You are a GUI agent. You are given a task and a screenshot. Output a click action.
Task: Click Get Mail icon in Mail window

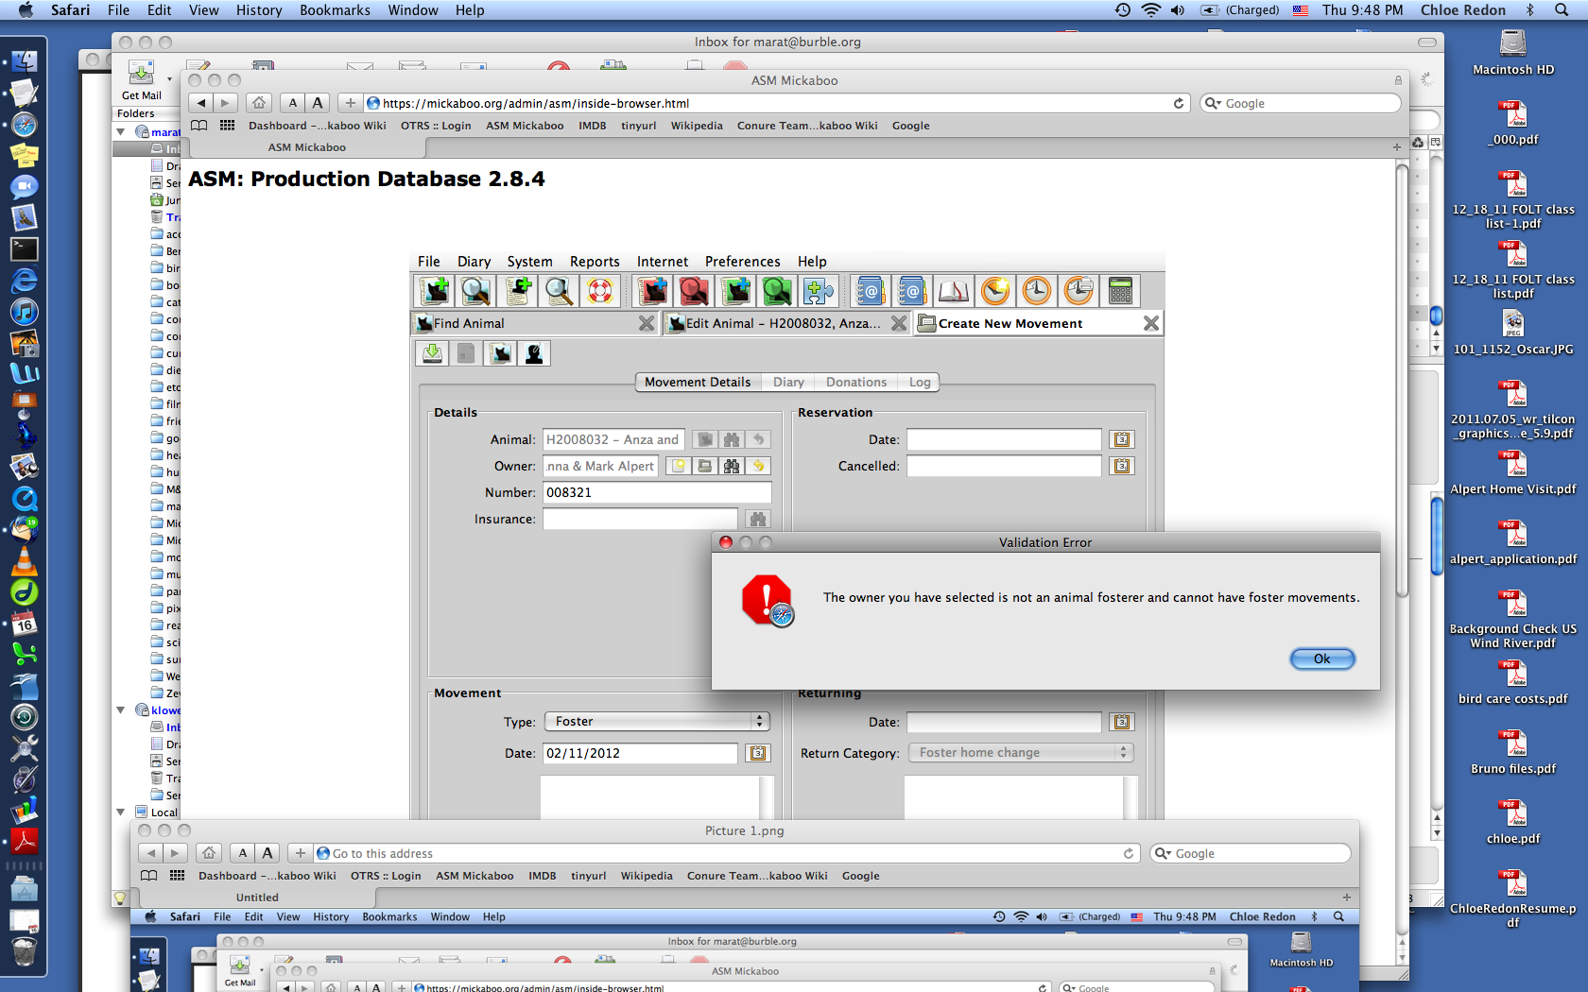pyautogui.click(x=141, y=77)
